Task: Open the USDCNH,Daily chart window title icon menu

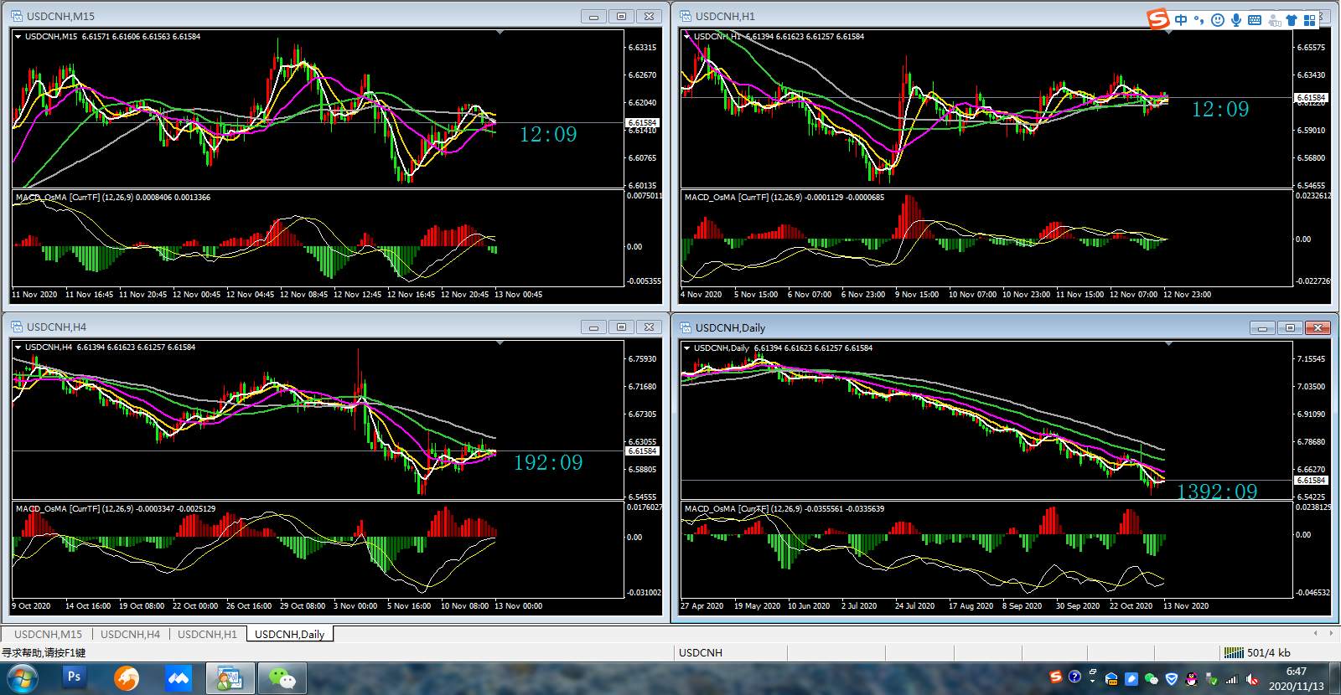Action: point(686,327)
